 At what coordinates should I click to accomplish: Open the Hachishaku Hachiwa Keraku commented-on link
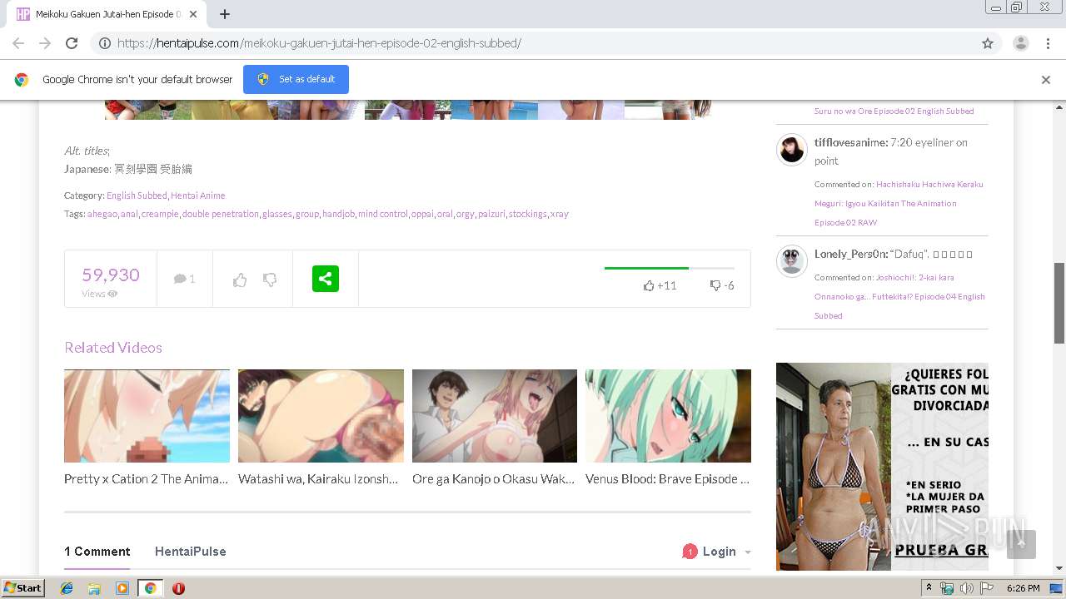click(899, 203)
